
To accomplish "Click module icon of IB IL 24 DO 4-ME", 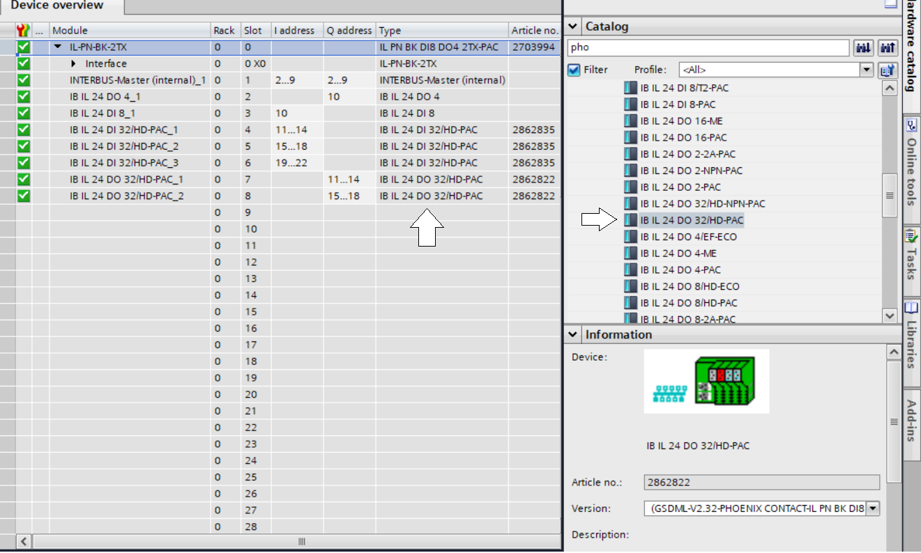I will click(631, 254).
